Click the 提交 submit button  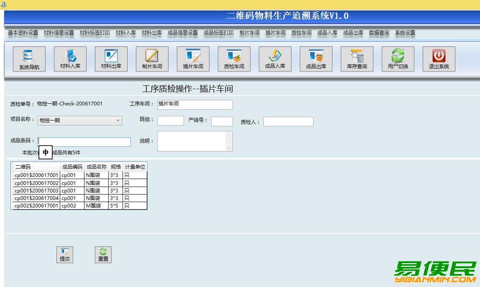point(65,254)
